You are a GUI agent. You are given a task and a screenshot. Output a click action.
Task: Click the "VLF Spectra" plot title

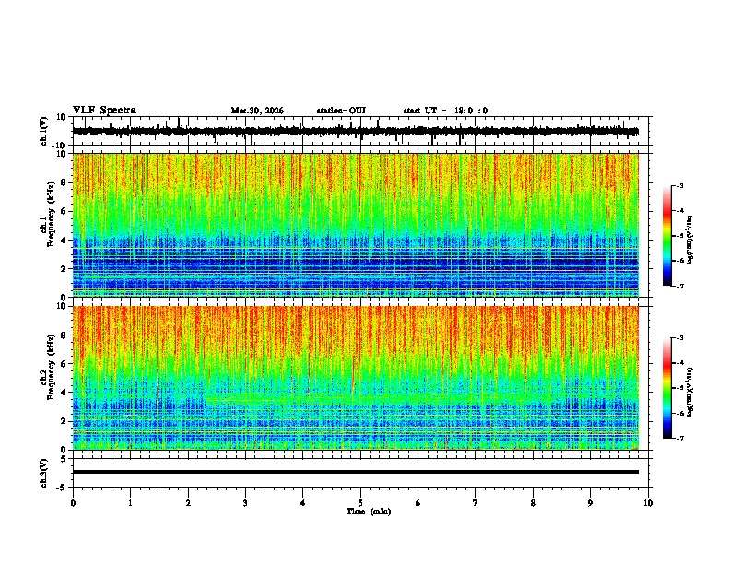104,110
